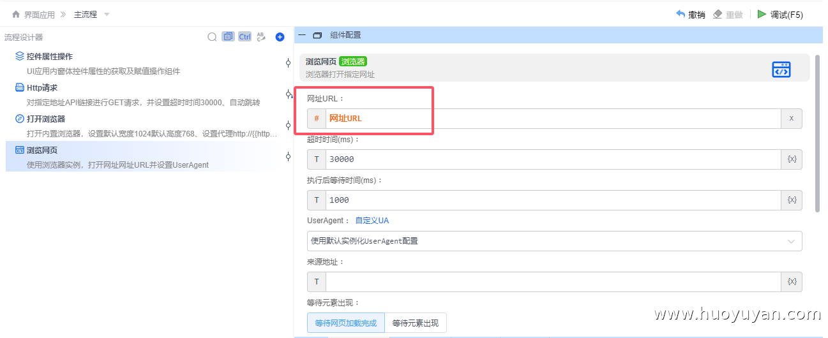This screenshot has width=828, height=338.
Task: Insert a variable into the 超时时间 field with {x}
Action: (x=792, y=159)
